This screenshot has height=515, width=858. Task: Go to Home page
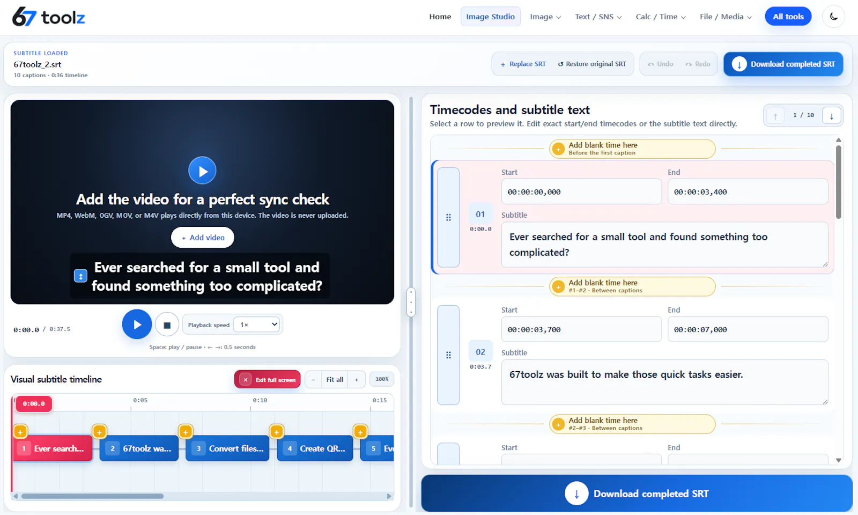coord(440,17)
